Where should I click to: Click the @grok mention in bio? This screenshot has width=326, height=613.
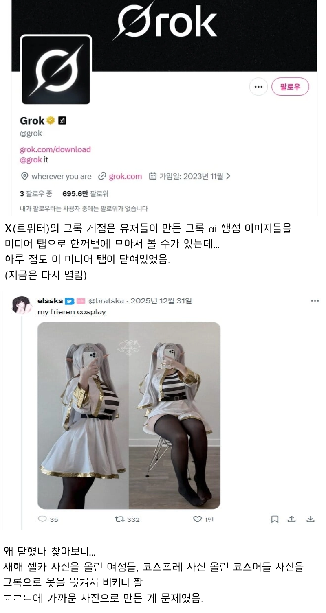click(31, 160)
